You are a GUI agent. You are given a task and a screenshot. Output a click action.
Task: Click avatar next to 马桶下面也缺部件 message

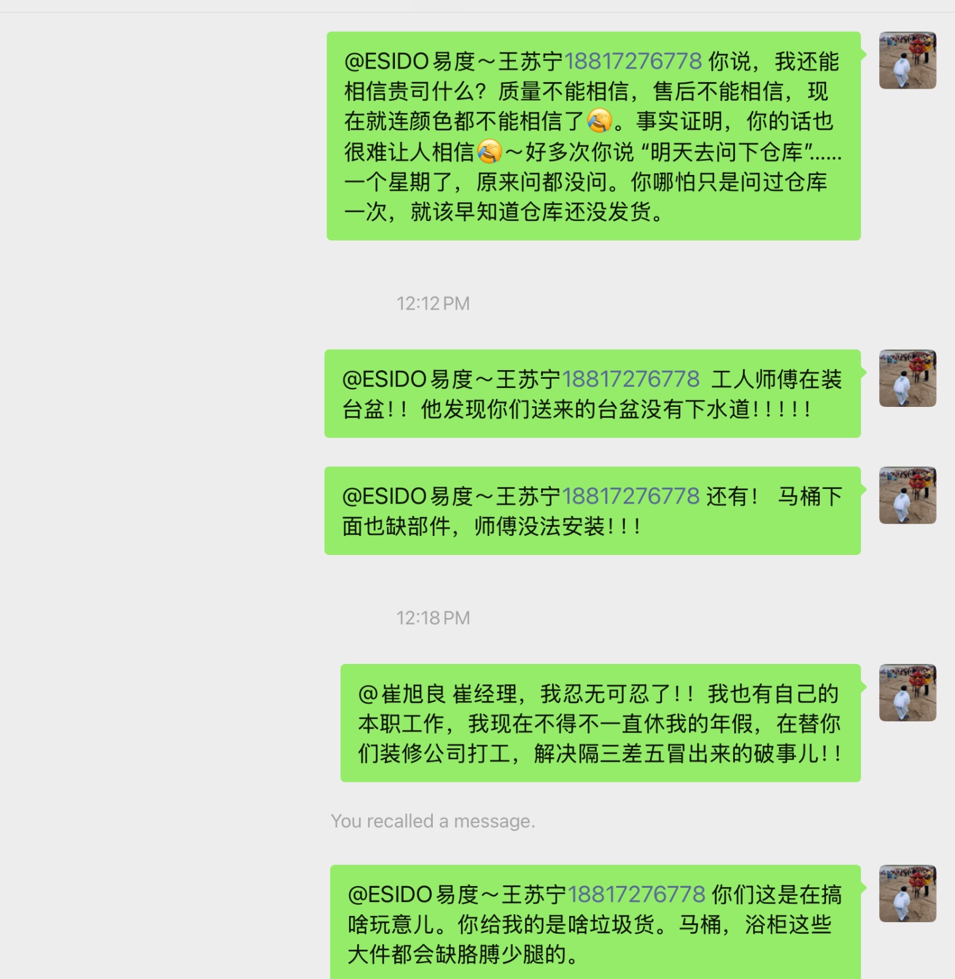tap(908, 495)
